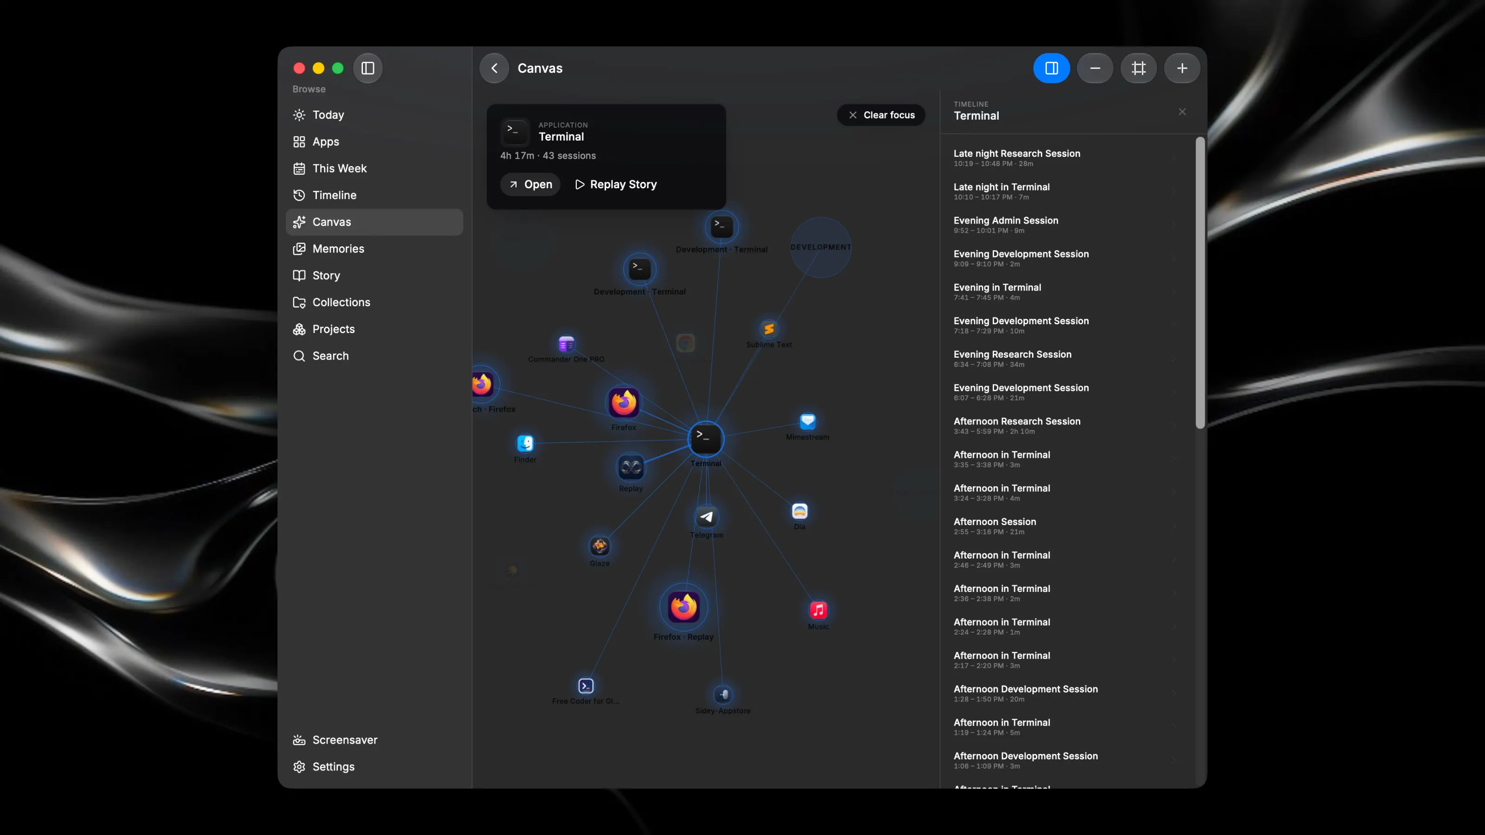Open Search in the sidebar

[374, 356]
